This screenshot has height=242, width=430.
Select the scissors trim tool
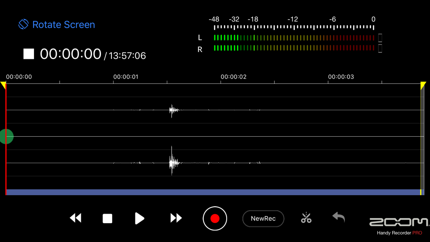(306, 217)
